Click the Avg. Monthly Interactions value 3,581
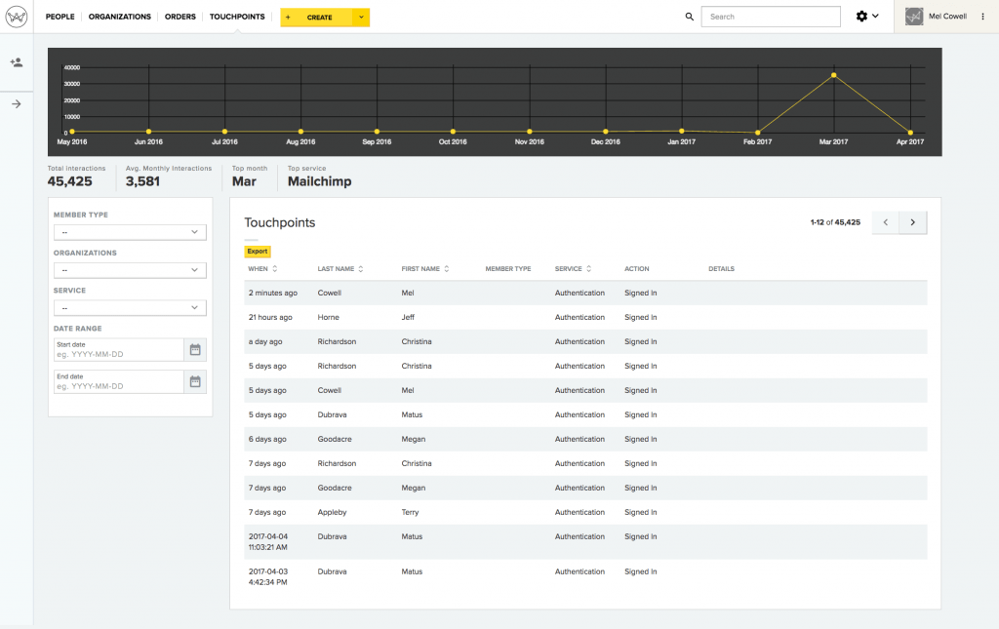Viewport: 999px width, 629px height. [142, 181]
